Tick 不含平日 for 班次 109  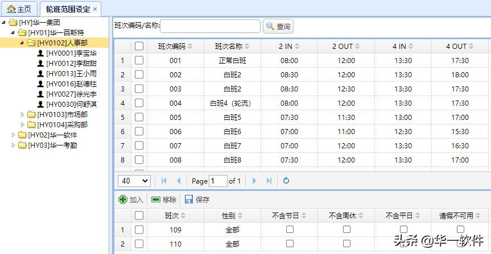403,230
